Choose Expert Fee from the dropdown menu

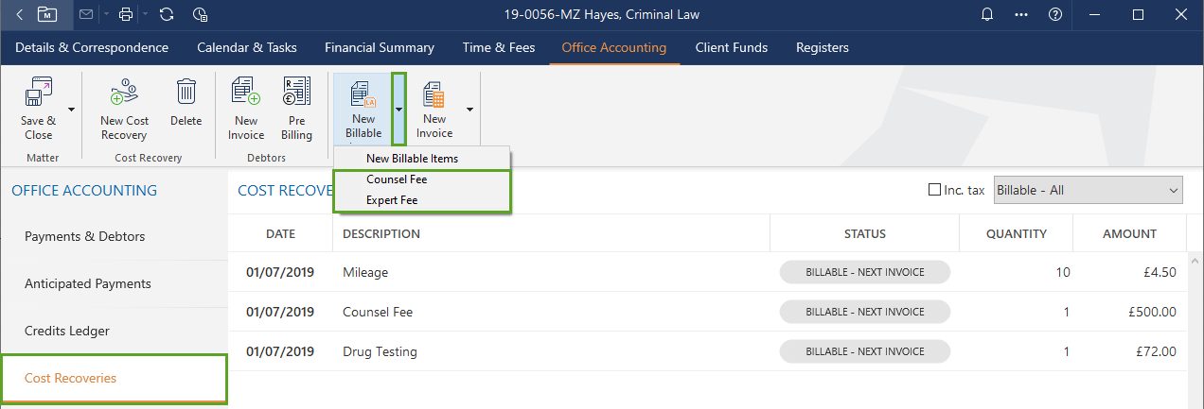pyautogui.click(x=392, y=200)
